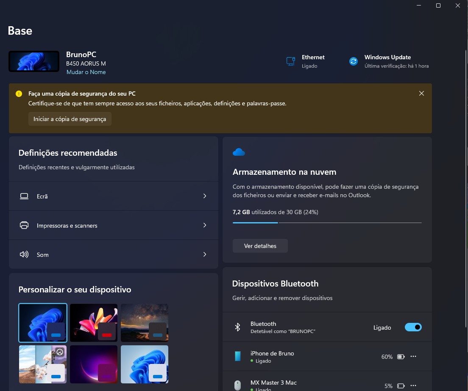Dismiss the backup reminder banner

(x=421, y=93)
